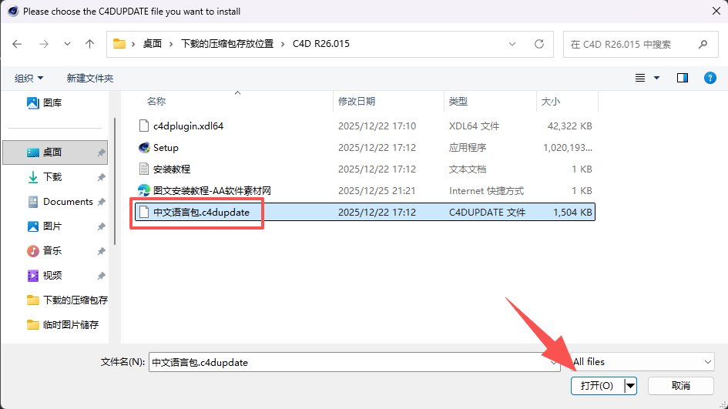Open the 组织 menu
Viewport: 728px width, 409px height.
click(x=29, y=78)
